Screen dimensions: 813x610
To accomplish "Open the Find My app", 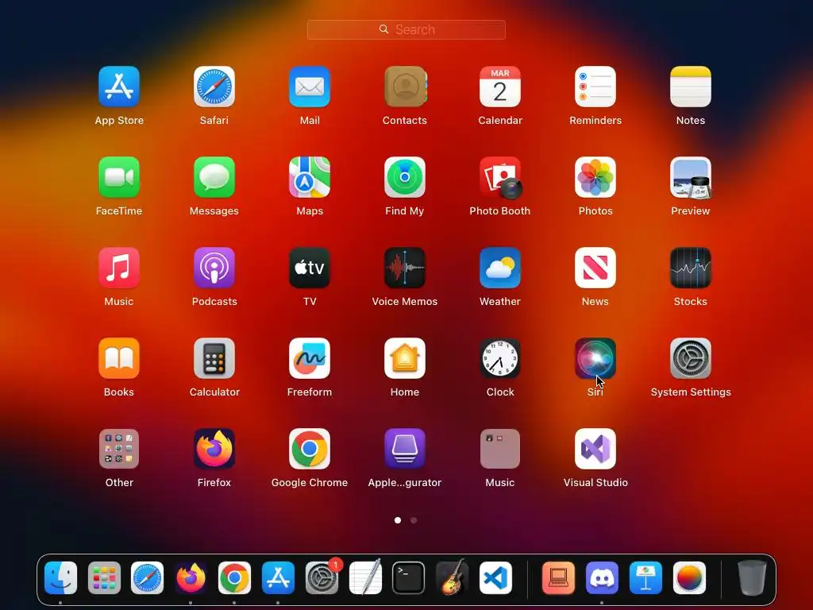I will [405, 177].
